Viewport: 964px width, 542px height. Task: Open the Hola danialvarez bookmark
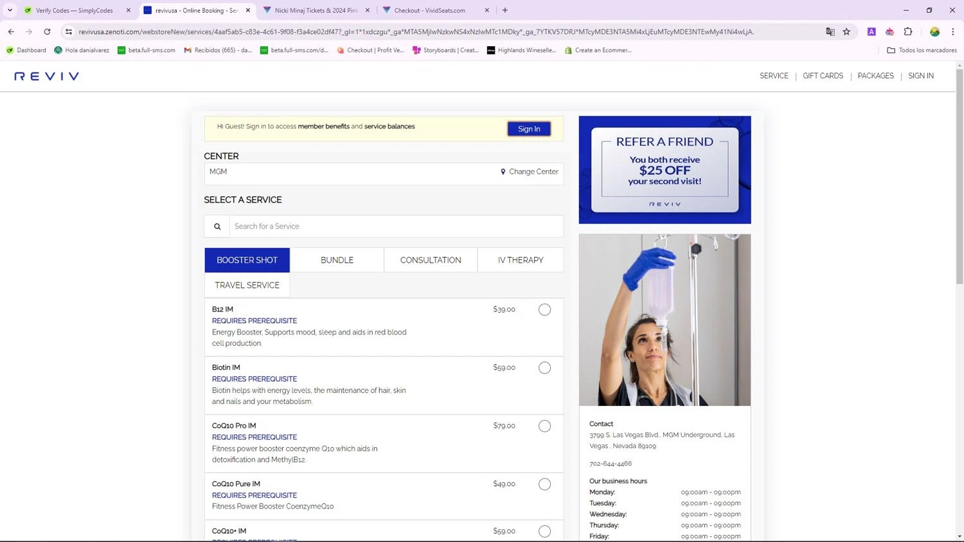click(x=82, y=50)
